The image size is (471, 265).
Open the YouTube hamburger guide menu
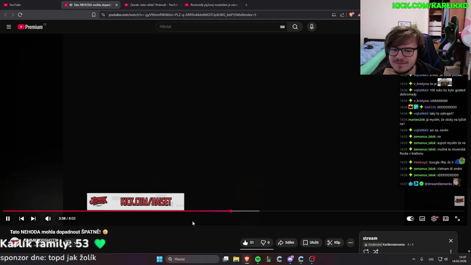(x=9, y=26)
